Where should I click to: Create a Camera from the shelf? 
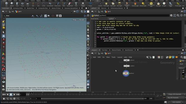pos(100,4)
